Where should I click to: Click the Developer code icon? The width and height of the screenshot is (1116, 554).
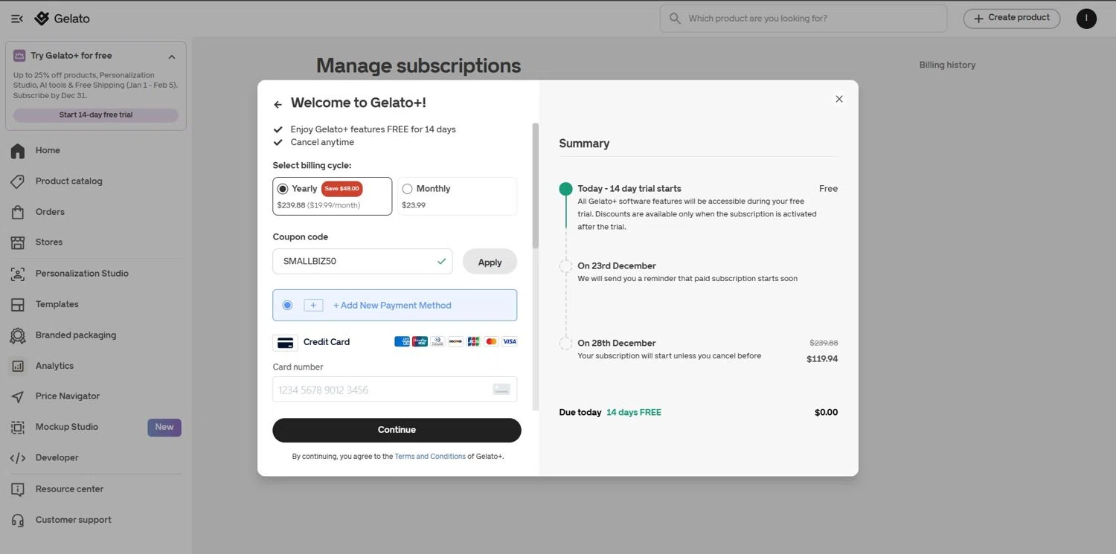[18, 458]
